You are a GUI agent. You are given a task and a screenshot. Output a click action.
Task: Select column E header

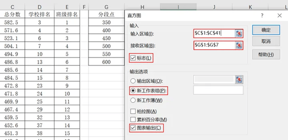coord(67,7)
